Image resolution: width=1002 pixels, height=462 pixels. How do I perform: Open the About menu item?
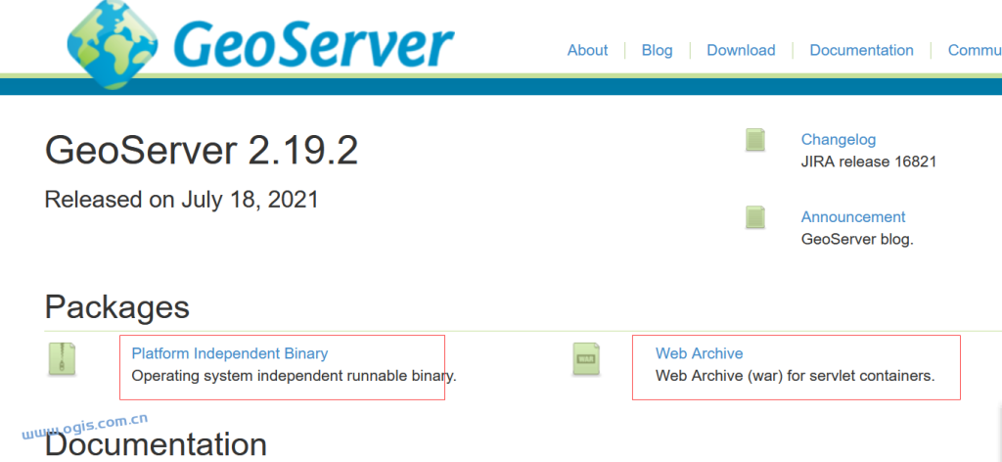pos(587,51)
